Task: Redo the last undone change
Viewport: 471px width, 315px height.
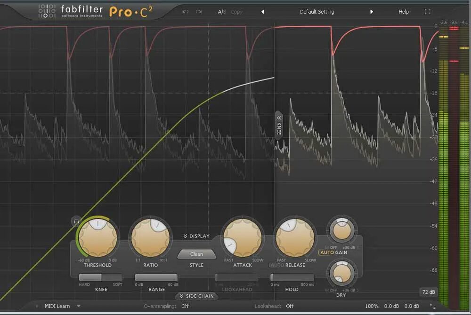Action: pos(199,12)
